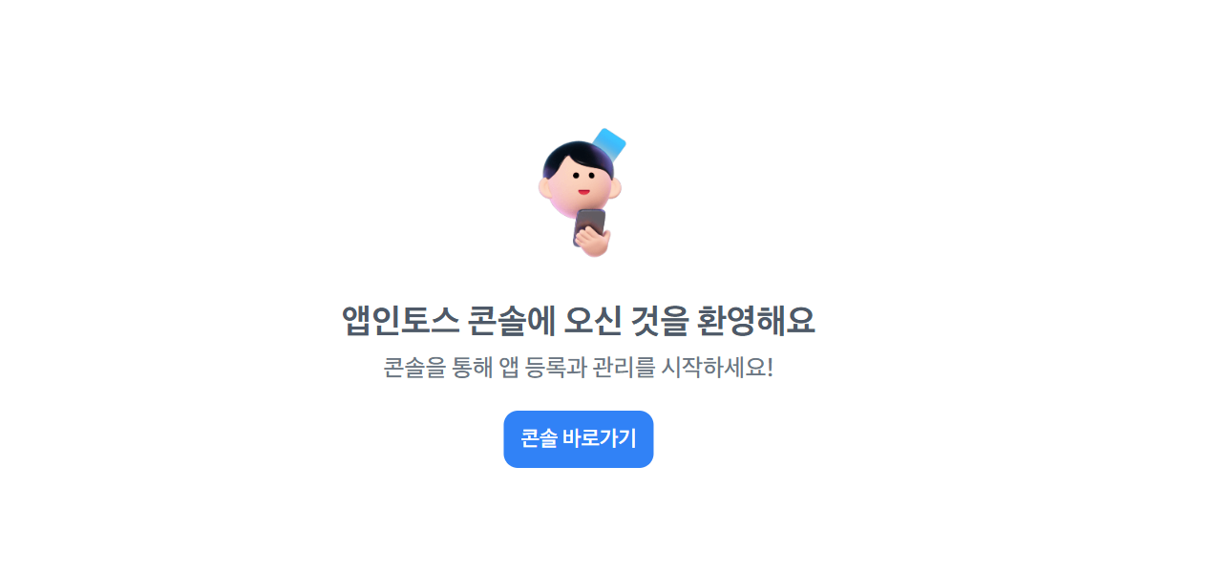Click the word 콘솔에 in heading
Image resolution: width=1207 pixels, height=573 pixels.
pos(513,320)
